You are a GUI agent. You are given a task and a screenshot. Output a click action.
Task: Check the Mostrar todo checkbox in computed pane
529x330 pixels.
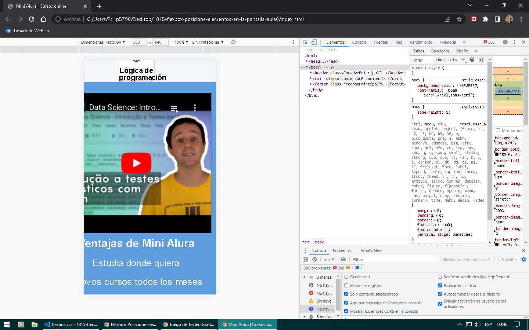tap(498, 131)
